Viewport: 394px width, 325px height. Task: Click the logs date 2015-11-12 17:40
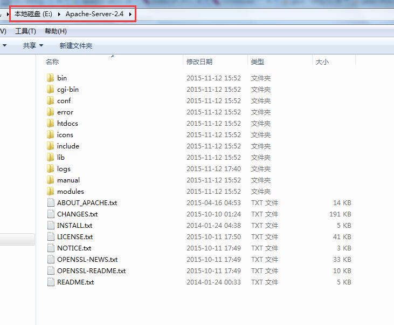coord(213,168)
